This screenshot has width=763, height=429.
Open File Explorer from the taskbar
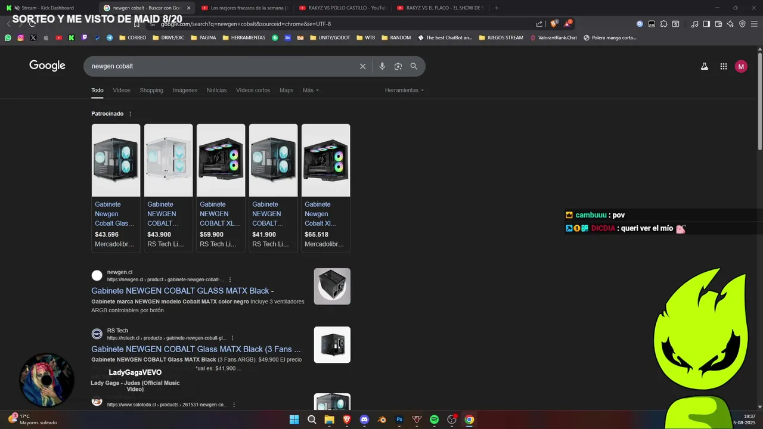point(329,419)
